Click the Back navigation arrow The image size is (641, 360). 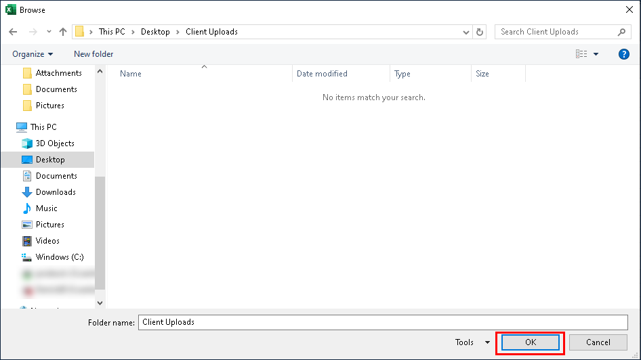14,32
